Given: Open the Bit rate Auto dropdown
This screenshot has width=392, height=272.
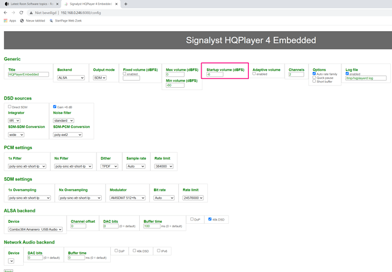Looking at the screenshot, I should pos(164,198).
